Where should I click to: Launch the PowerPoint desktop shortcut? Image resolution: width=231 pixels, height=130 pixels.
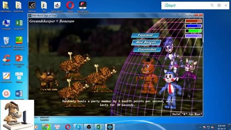[x=19, y=61]
